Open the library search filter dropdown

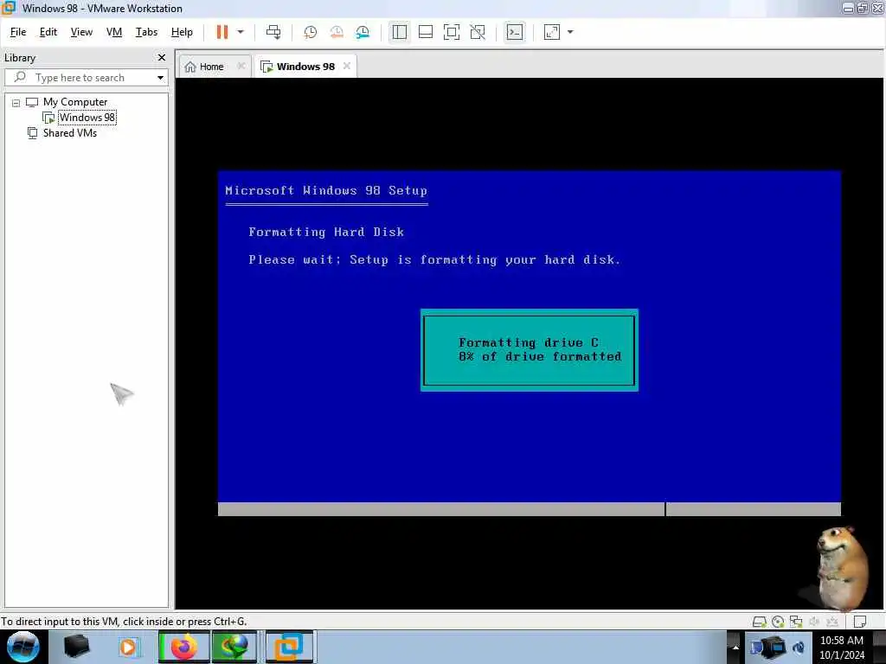(160, 78)
